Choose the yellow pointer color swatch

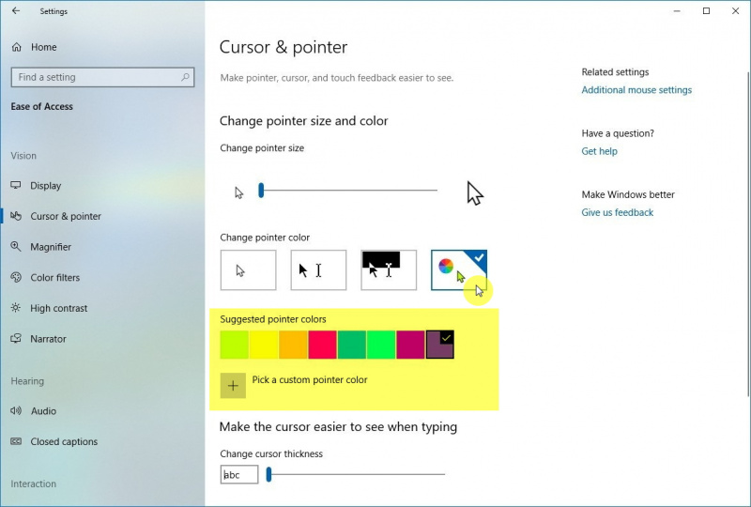[x=264, y=345]
